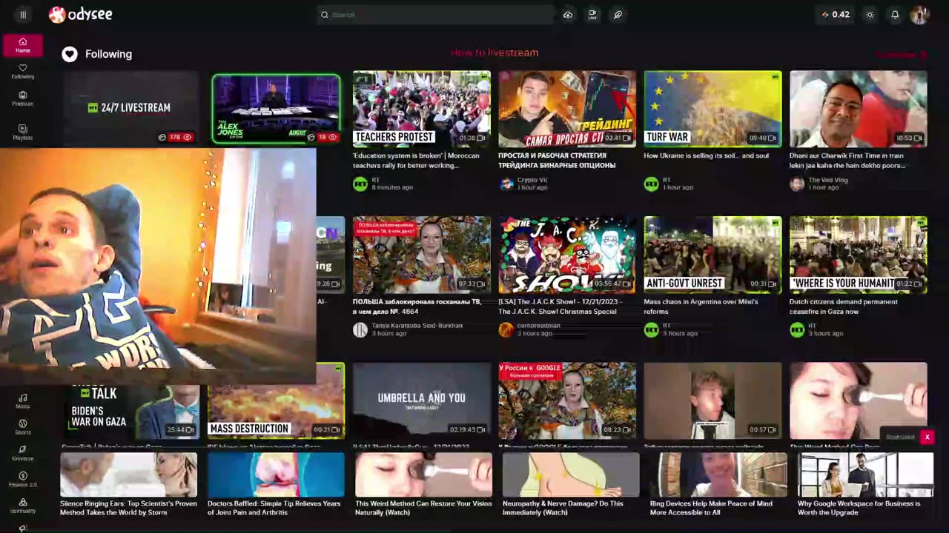Image resolution: width=949 pixels, height=533 pixels.
Task: Open Biden's War on Gaza thumbnail
Action: coord(130,412)
